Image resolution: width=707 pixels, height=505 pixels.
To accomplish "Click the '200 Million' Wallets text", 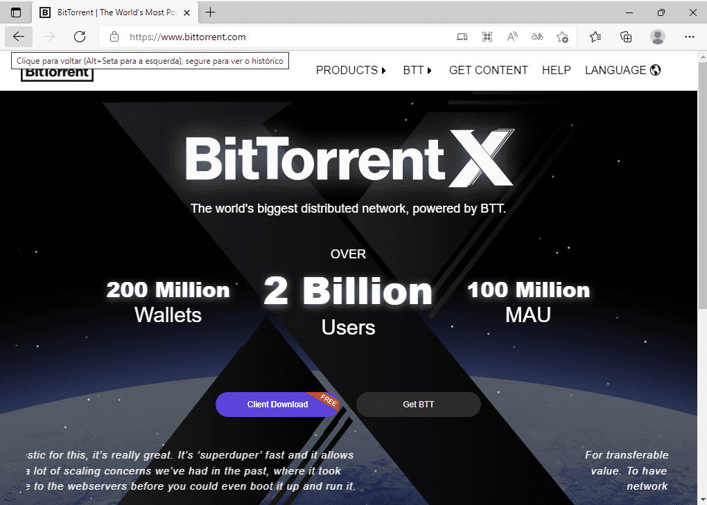I will tap(168, 290).
